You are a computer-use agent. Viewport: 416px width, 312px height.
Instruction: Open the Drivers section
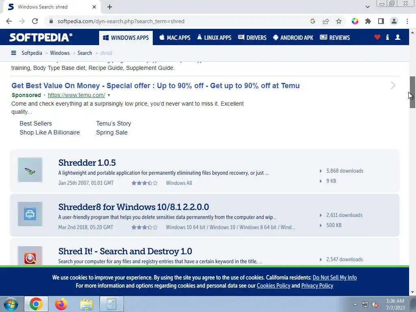click(252, 38)
